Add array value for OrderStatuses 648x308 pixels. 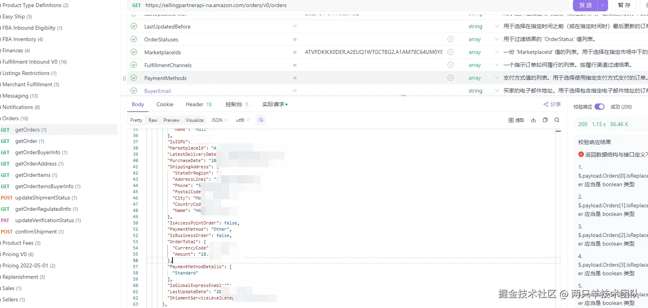(x=451, y=39)
